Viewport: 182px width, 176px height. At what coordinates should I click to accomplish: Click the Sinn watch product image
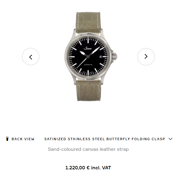90,56
